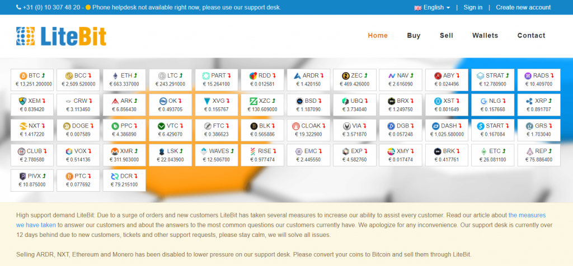Open the EMC coin tile
573x266 pixels.
pos(308,155)
